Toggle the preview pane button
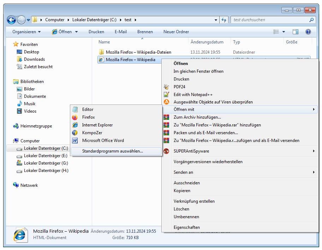322x250 pixels. tap(296, 32)
